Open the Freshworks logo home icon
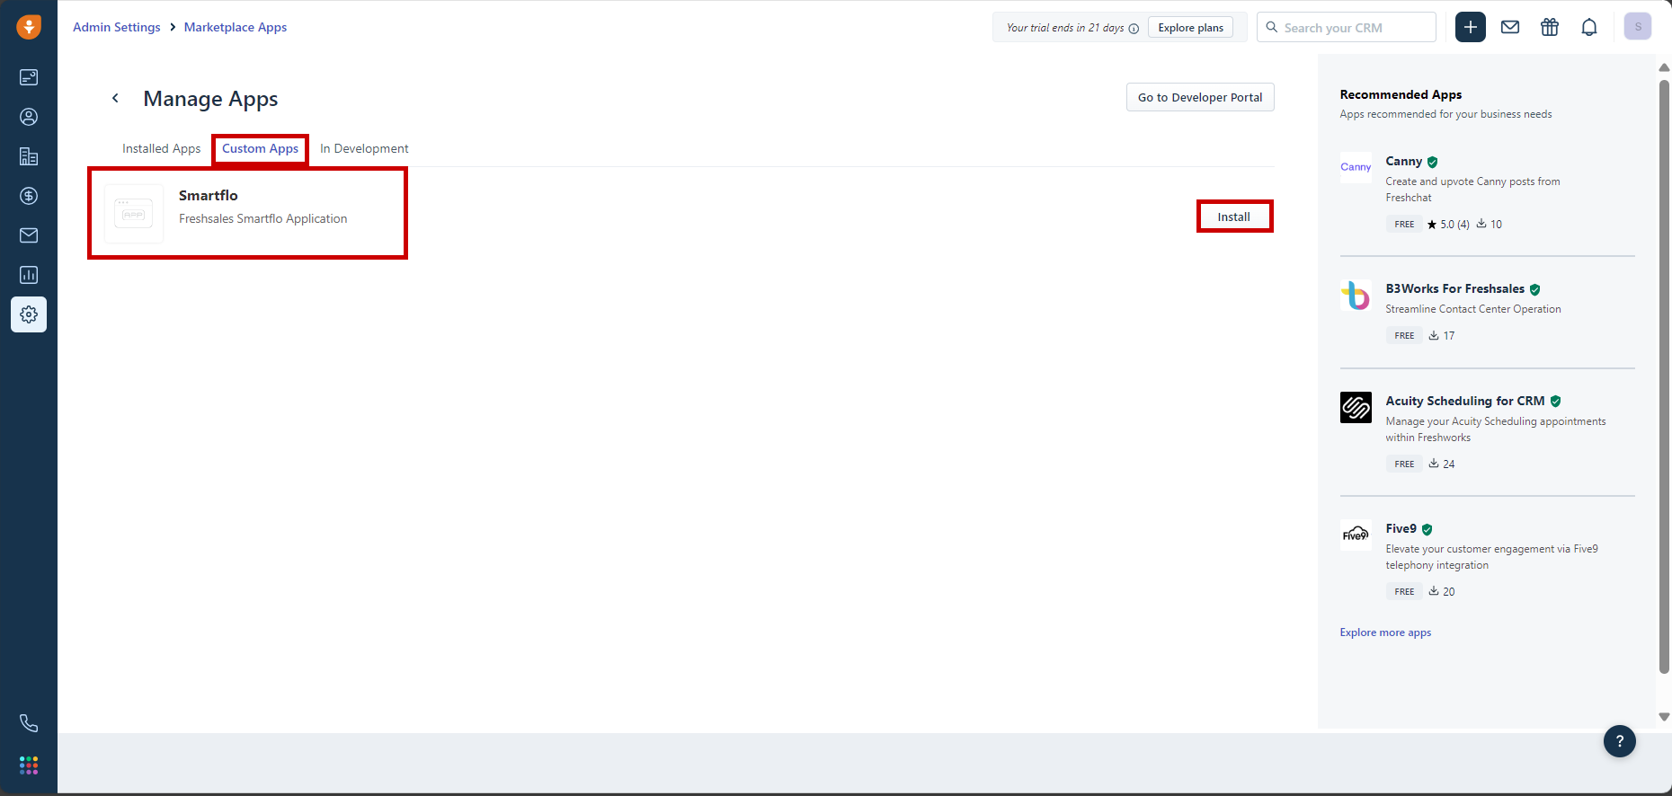The image size is (1672, 796). click(29, 27)
